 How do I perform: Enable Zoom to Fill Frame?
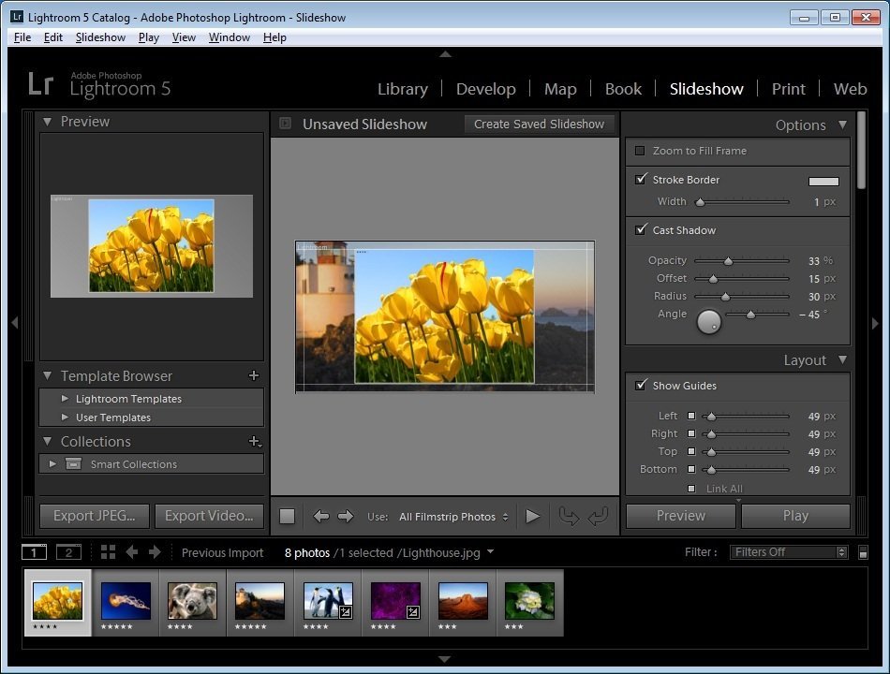point(642,151)
